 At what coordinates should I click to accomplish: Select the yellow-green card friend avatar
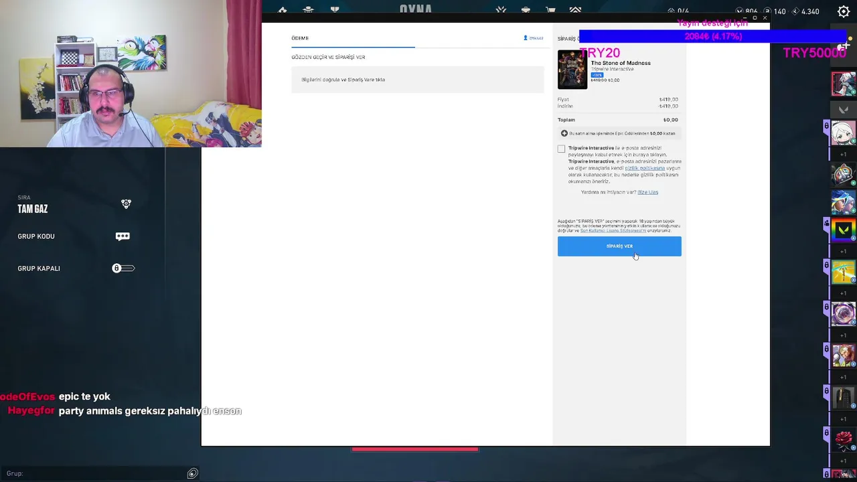pos(844,272)
